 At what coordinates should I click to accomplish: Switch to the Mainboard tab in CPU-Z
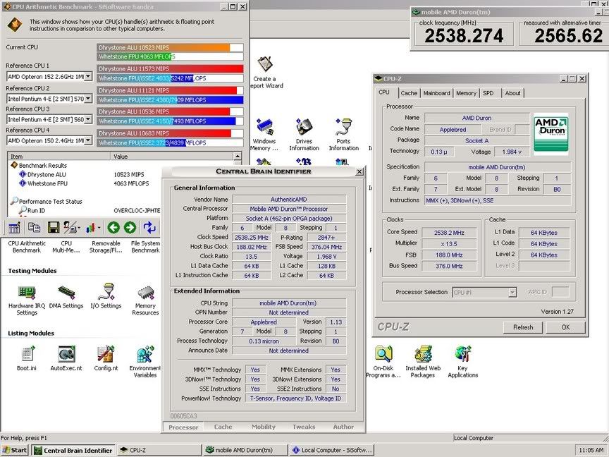(436, 93)
